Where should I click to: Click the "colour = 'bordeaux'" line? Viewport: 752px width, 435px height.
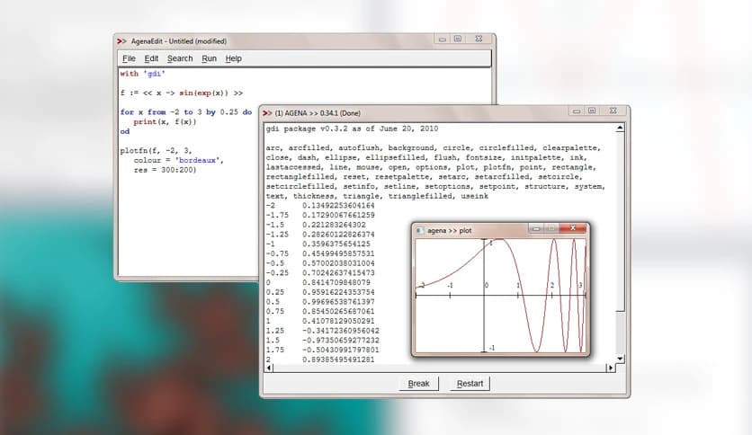[178, 160]
